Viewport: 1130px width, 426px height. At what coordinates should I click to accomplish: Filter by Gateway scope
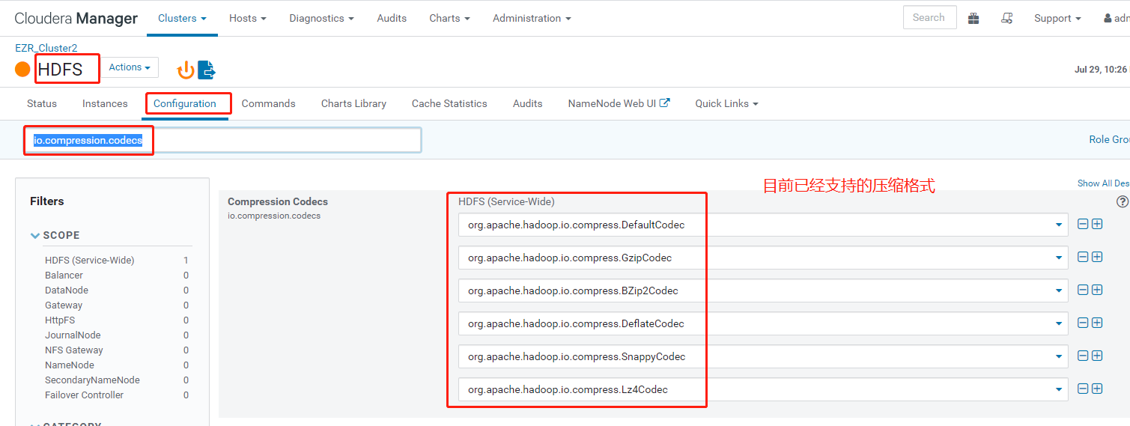(x=64, y=305)
